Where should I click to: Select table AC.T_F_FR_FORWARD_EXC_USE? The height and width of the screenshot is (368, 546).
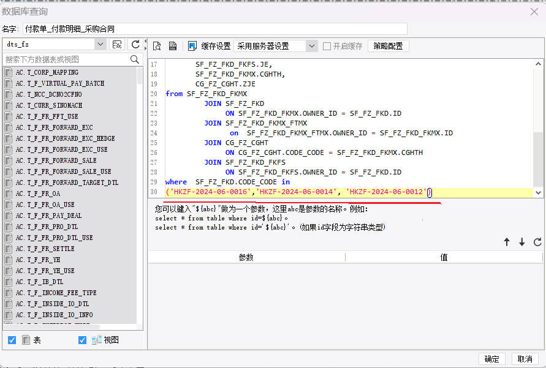pyautogui.click(x=62, y=149)
